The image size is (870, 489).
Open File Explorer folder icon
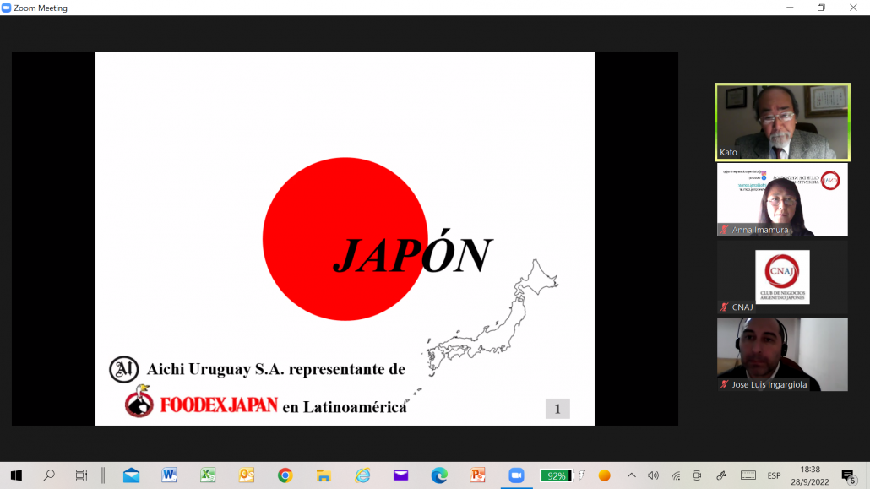(324, 475)
